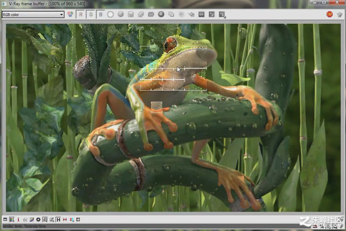Toggle the blue channel B button
The height and width of the screenshot is (231, 346).
(x=100, y=15)
